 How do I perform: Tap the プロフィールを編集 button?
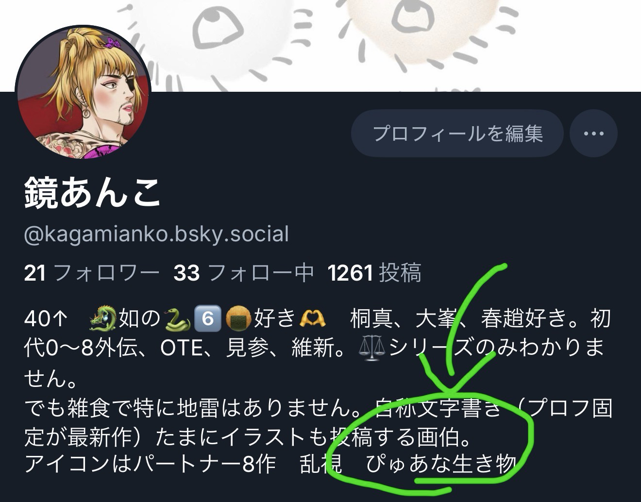[457, 134]
